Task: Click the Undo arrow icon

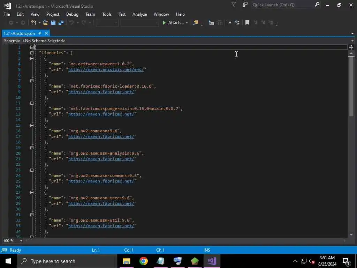Action: pyautogui.click(x=71, y=23)
